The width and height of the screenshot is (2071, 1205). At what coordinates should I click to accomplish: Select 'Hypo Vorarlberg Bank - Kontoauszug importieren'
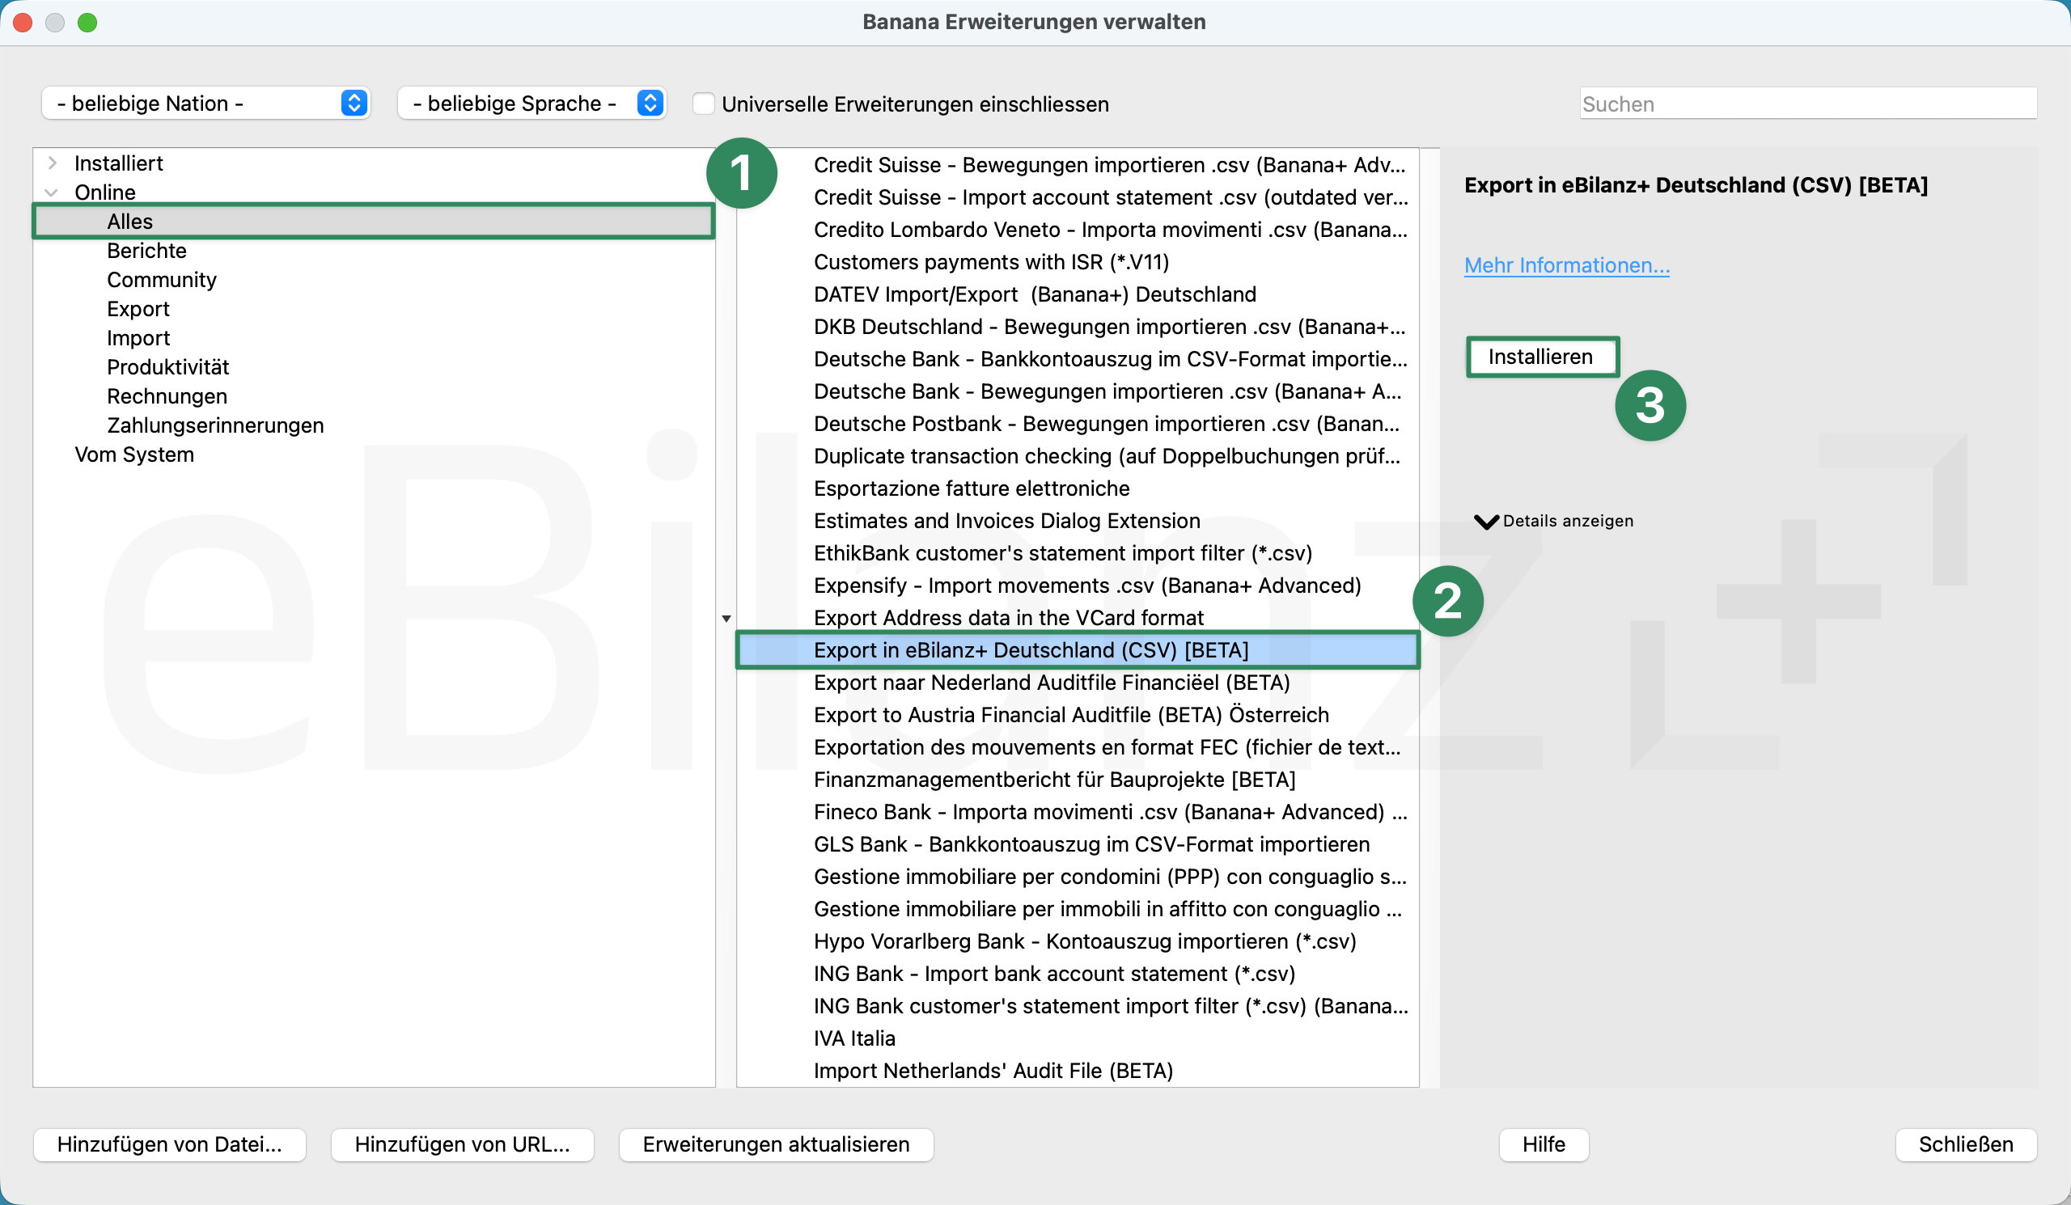click(x=1078, y=941)
